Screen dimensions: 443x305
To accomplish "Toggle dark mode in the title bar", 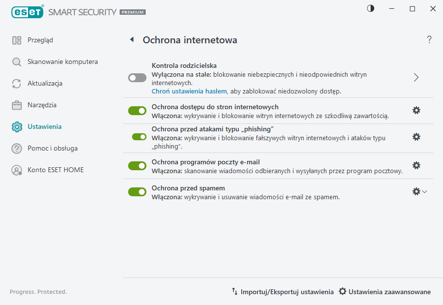I will pos(370,8).
